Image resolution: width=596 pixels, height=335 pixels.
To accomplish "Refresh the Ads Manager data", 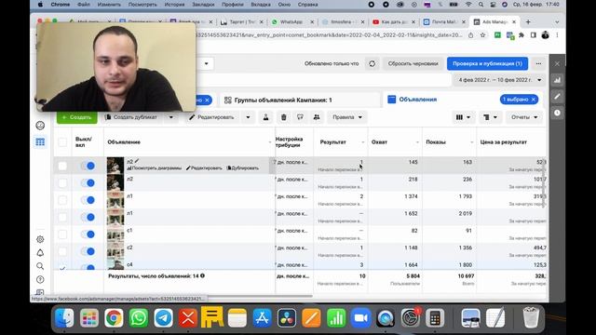I will [372, 64].
